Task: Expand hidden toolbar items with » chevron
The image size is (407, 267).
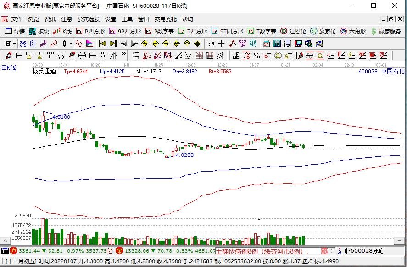Action: coord(124,54)
